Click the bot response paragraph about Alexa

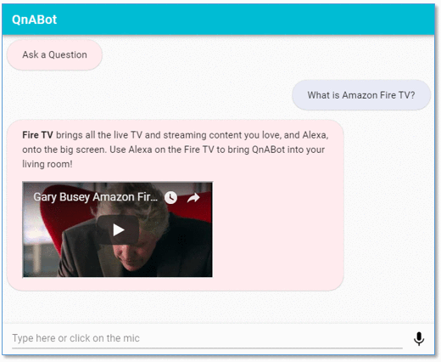click(x=176, y=150)
